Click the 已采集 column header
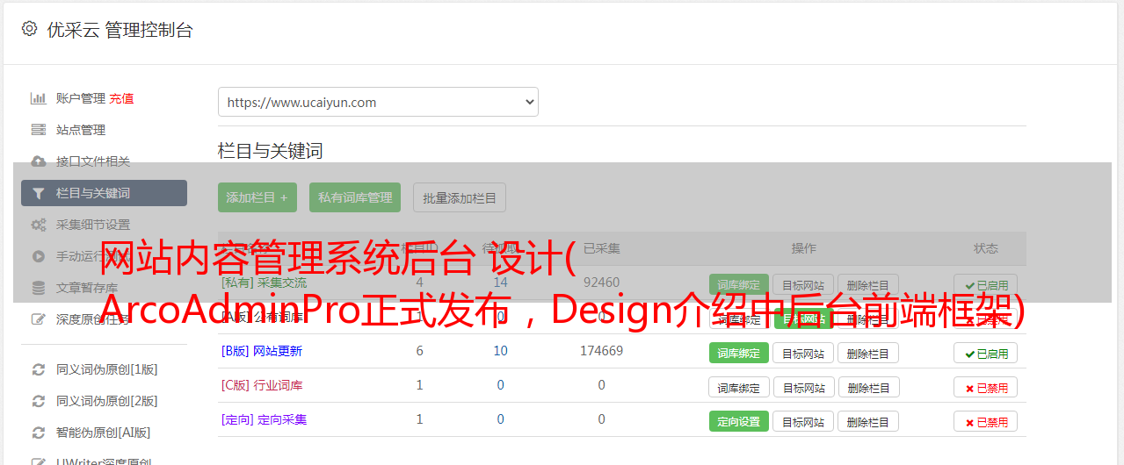Image resolution: width=1124 pixels, height=465 pixels. tap(601, 248)
